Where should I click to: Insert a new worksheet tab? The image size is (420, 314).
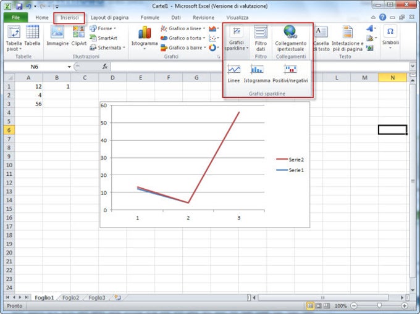[117, 297]
